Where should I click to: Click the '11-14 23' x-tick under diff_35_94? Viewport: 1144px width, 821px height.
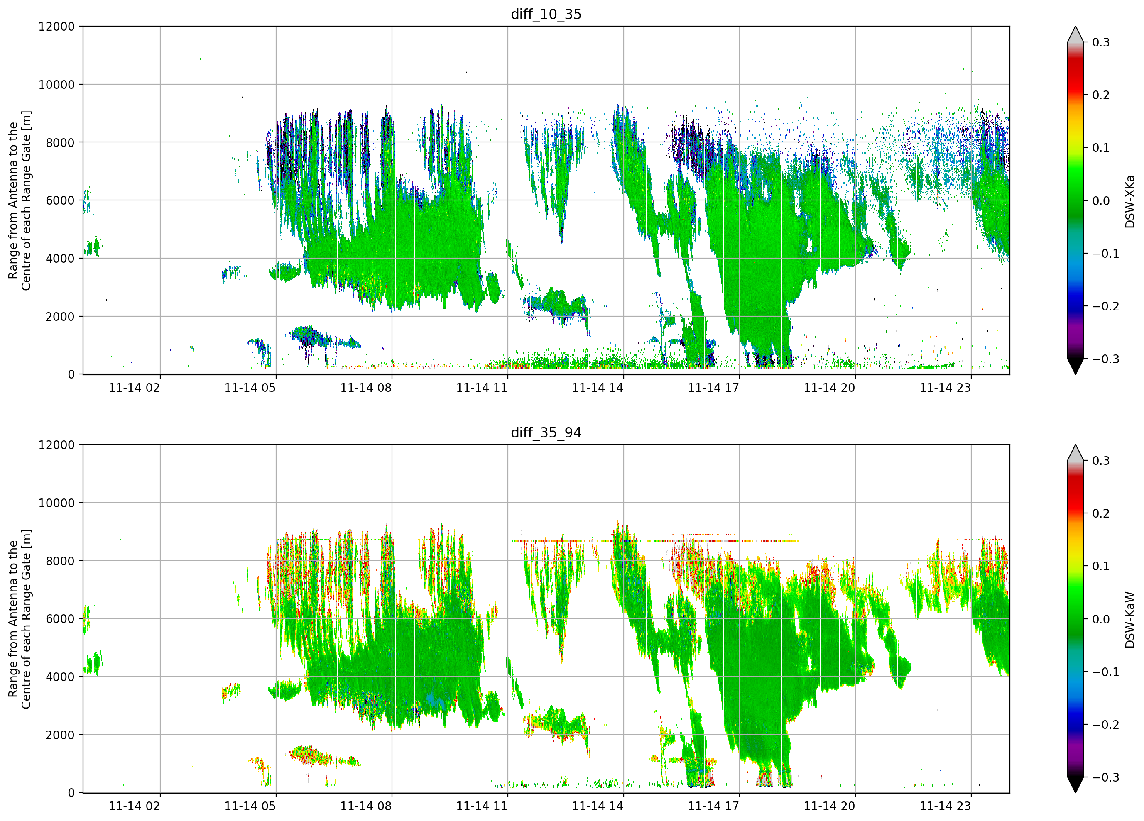pos(945,806)
